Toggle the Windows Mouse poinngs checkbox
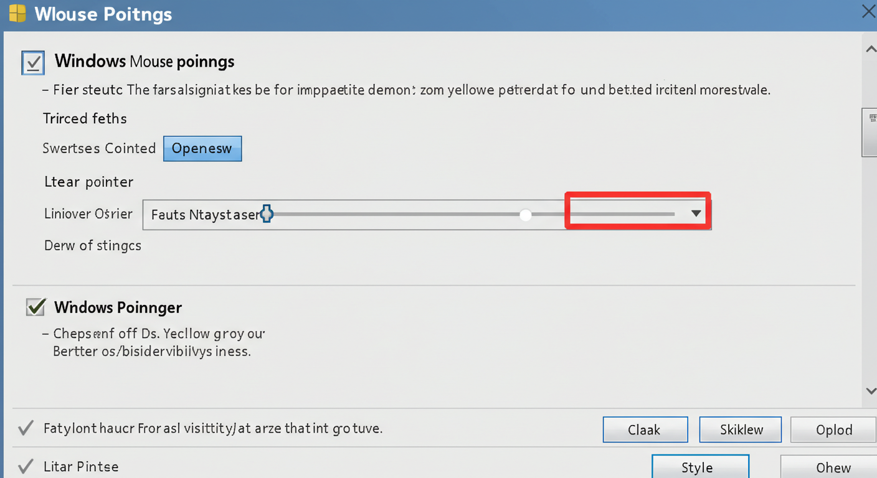Screen dimensions: 877x478 coord(32,62)
